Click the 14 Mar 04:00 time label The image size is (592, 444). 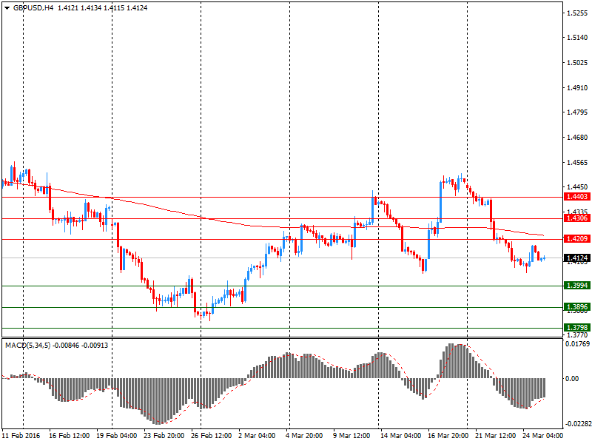coord(401,436)
